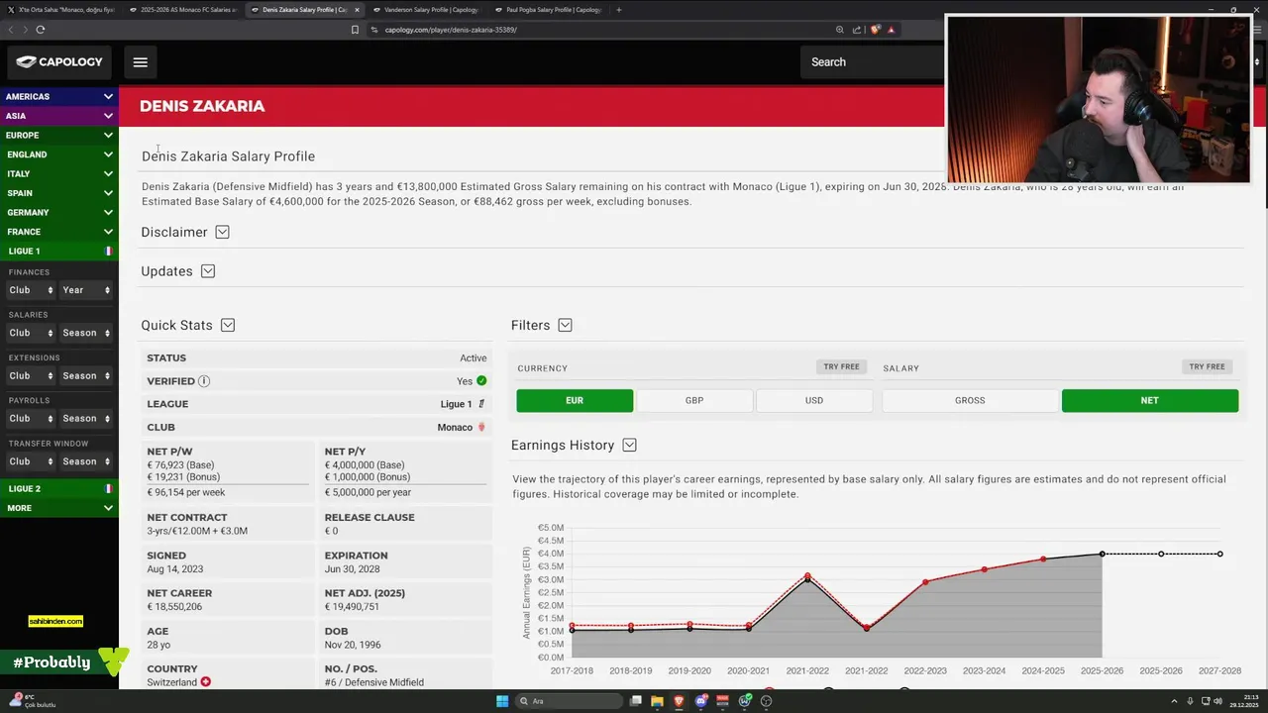Select EUR currency
This screenshot has height=713, width=1268.
click(575, 401)
